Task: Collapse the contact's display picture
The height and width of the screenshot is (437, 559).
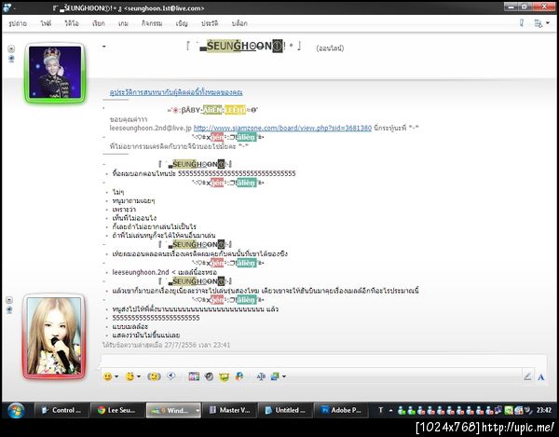Action: tap(11, 48)
